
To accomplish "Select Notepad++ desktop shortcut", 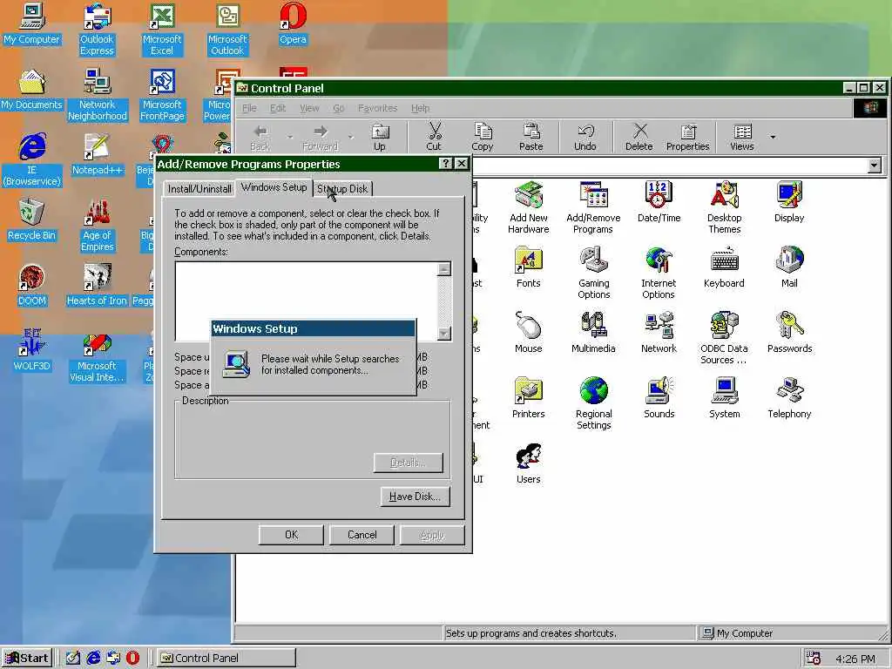I will click(97, 154).
